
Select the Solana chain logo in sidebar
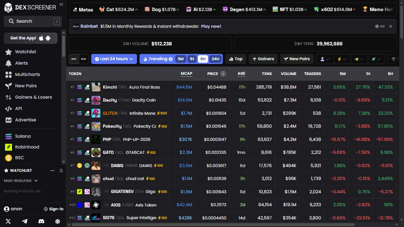pos(9,136)
